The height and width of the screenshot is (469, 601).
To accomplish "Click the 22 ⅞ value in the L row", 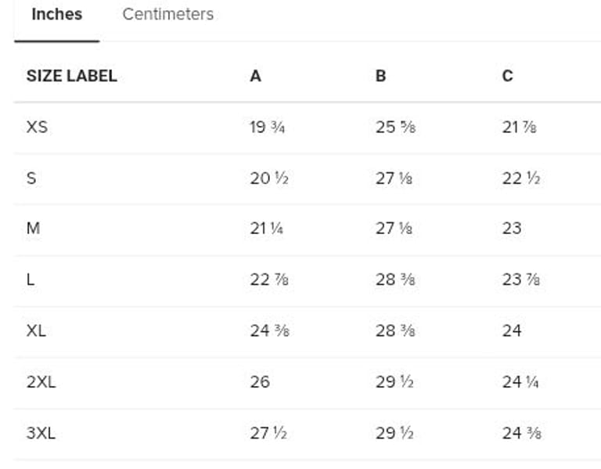I will 269,280.
